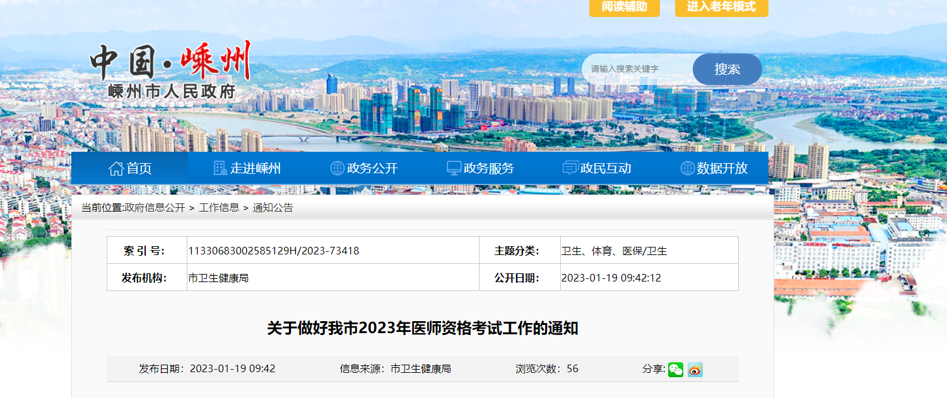Open the 政府信息公开 breadcrumb link
This screenshot has width=947, height=398.
155,208
